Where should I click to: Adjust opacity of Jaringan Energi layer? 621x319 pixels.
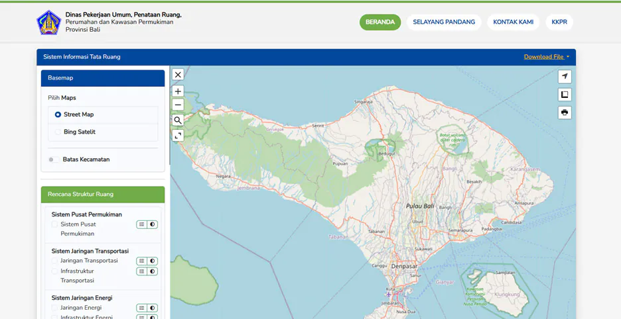tap(153, 308)
